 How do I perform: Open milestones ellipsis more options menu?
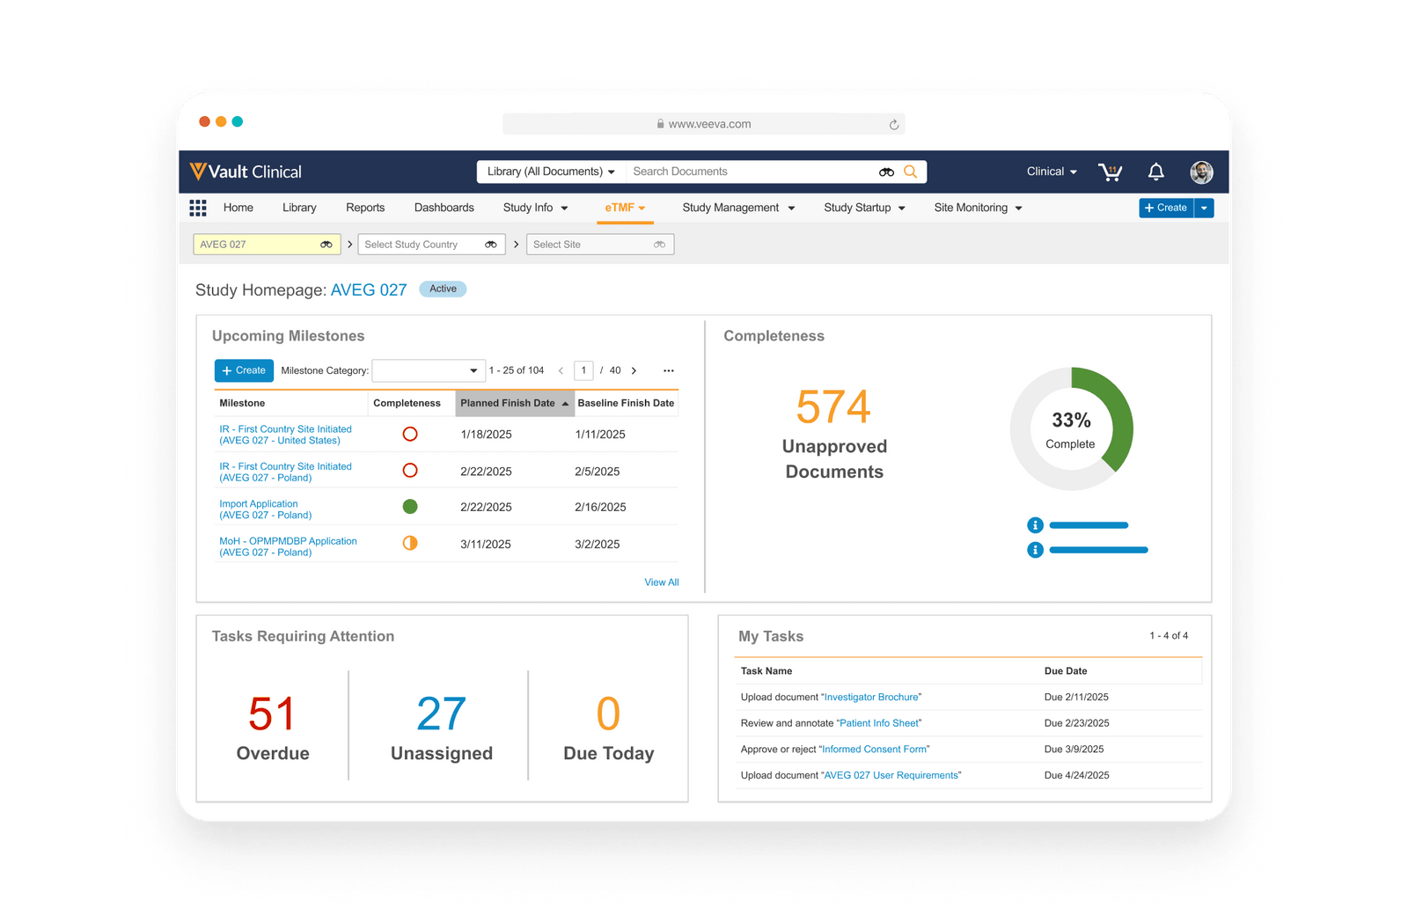click(669, 370)
